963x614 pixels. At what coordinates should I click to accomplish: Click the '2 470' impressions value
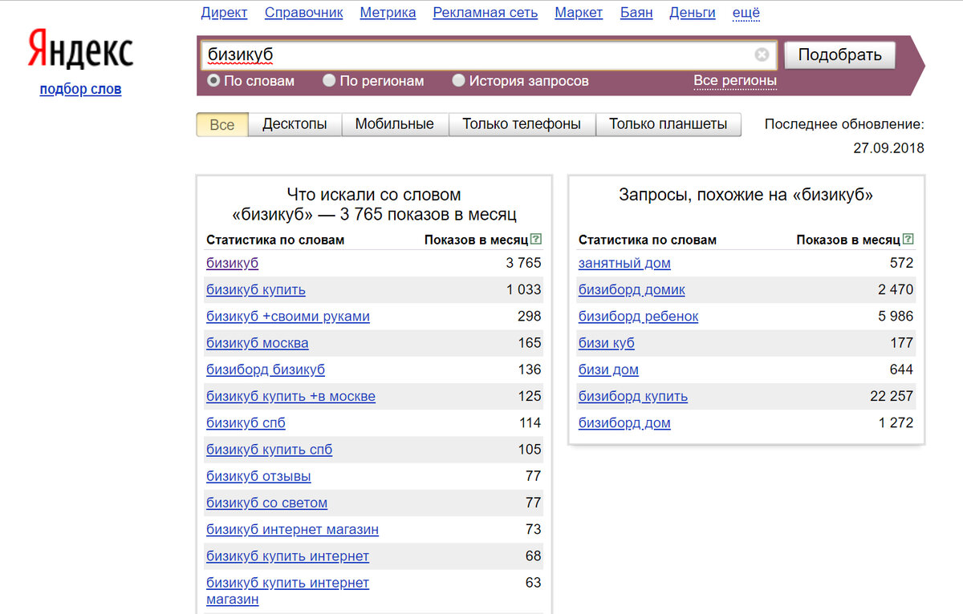coord(896,289)
